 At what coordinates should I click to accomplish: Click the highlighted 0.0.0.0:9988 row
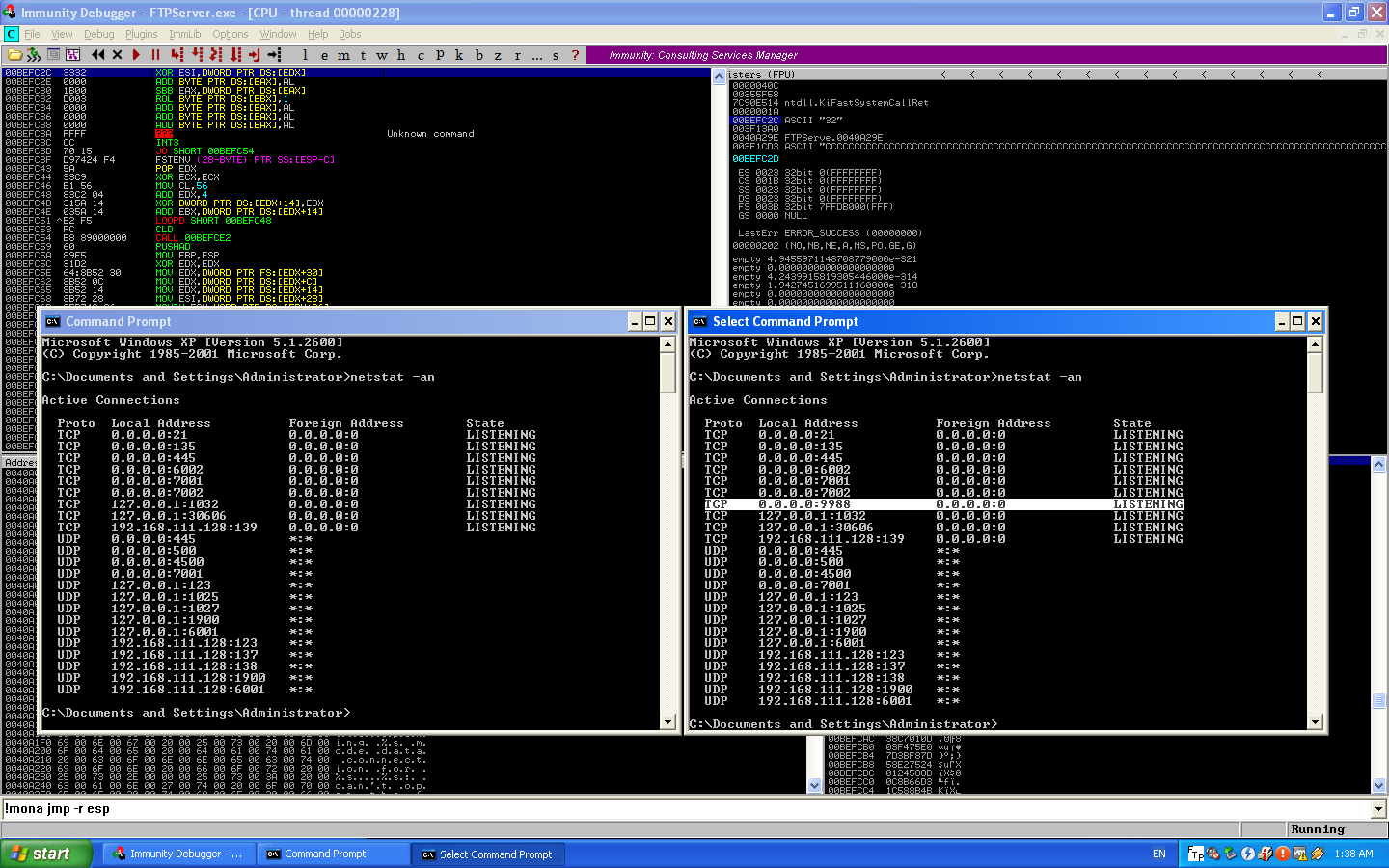click(943, 504)
